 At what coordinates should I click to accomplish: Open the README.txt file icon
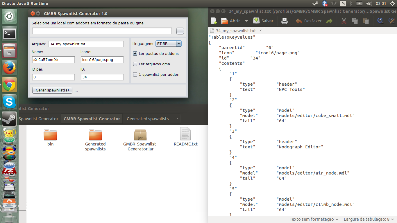click(185, 134)
